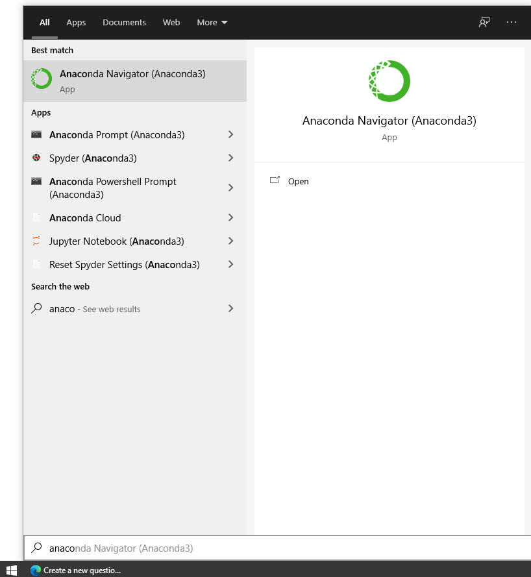Expand Spyder (Anaconda3) options chevron
The image size is (531, 577).
tap(230, 158)
